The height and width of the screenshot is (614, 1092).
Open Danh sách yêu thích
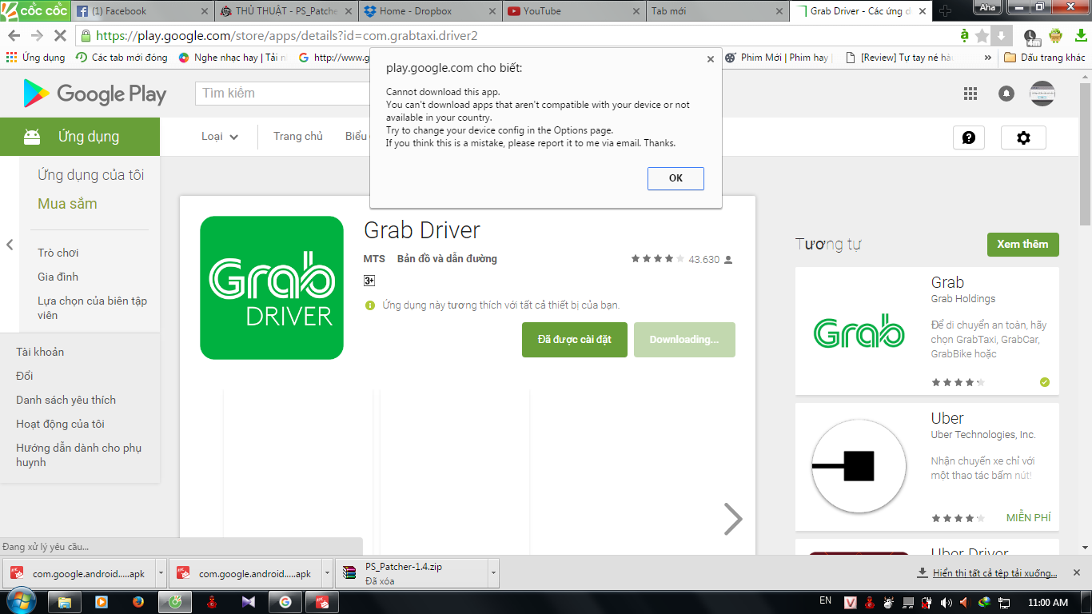click(66, 400)
